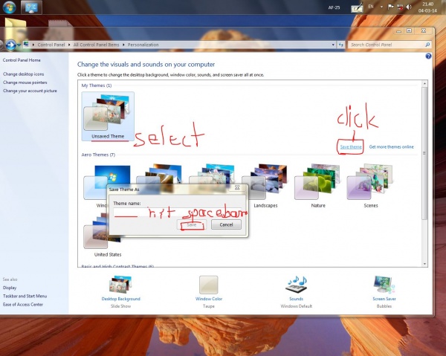Screen dimensions: 446x356
Task: Click the Action Center flag tray icon
Action: point(391,7)
